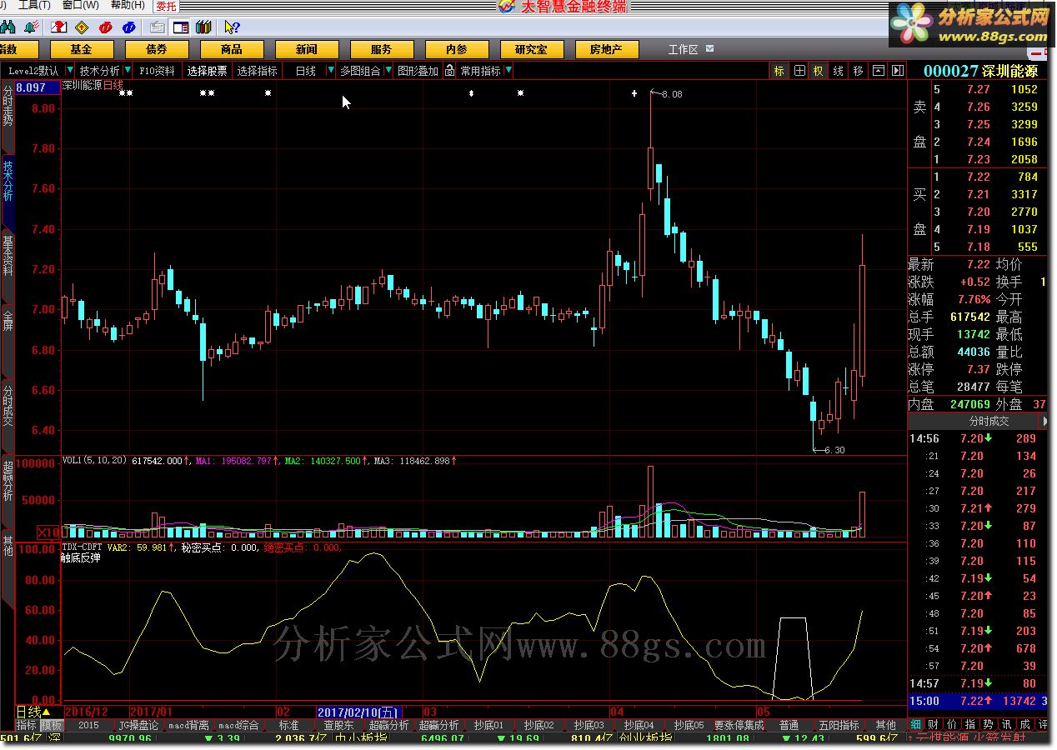The image size is (1057, 750).
Task: Click the context help cursor icon
Action: coord(232,27)
